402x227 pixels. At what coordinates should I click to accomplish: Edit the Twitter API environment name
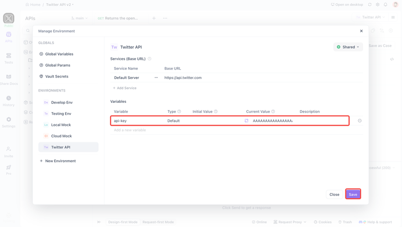click(x=131, y=47)
